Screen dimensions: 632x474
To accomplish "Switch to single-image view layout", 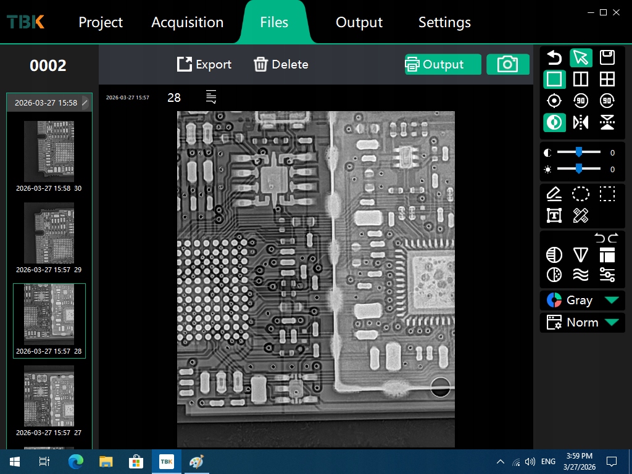I will point(554,79).
